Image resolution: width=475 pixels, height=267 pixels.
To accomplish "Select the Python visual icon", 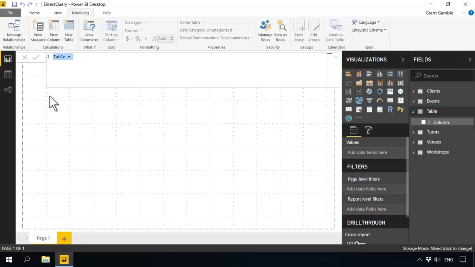I will point(400,109).
